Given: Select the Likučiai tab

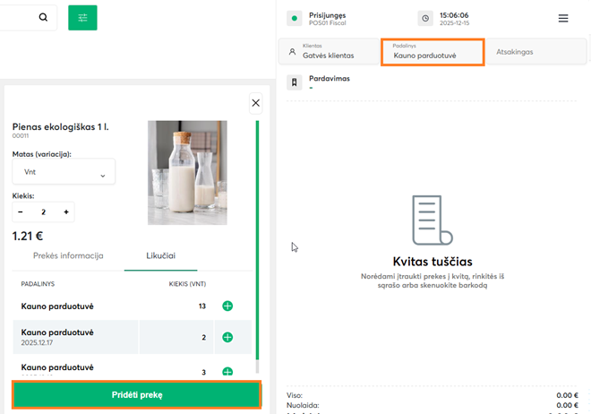Looking at the screenshot, I should click(x=161, y=255).
